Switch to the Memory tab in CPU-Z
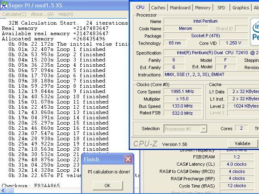This screenshot has height=194, width=259. pyautogui.click(x=203, y=8)
